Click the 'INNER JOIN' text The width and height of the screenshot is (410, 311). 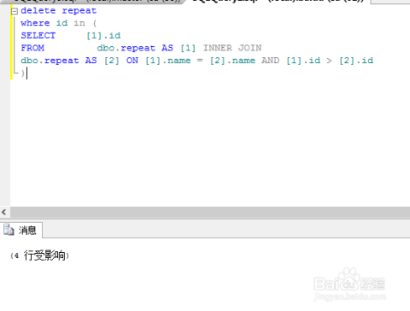click(x=232, y=48)
